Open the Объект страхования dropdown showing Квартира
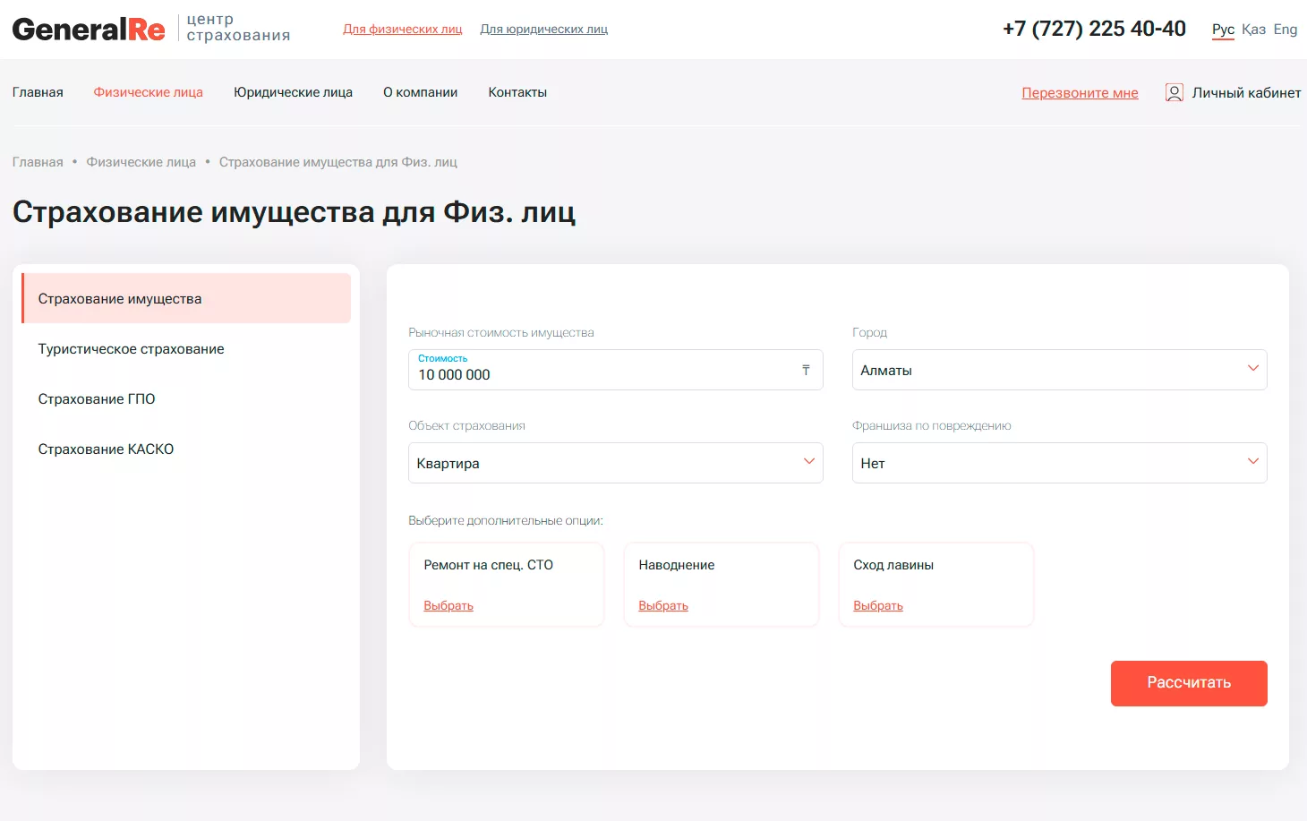The image size is (1307, 821). click(615, 463)
